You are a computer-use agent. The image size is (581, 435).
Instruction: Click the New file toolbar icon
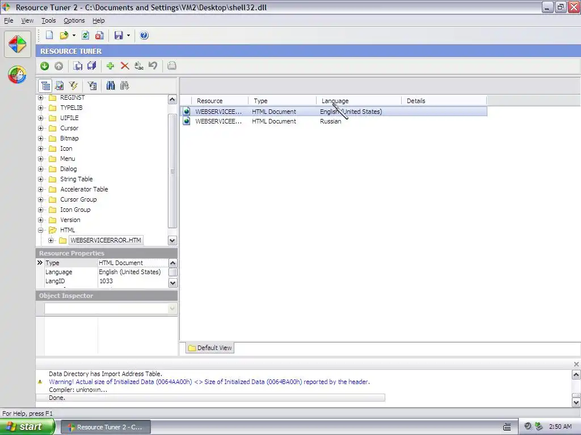pos(49,36)
